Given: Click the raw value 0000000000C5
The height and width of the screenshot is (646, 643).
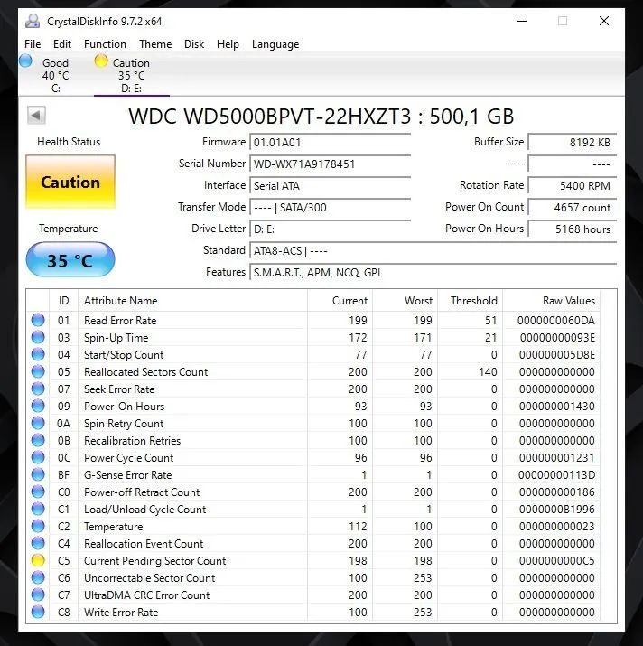Looking at the screenshot, I should click(556, 561).
